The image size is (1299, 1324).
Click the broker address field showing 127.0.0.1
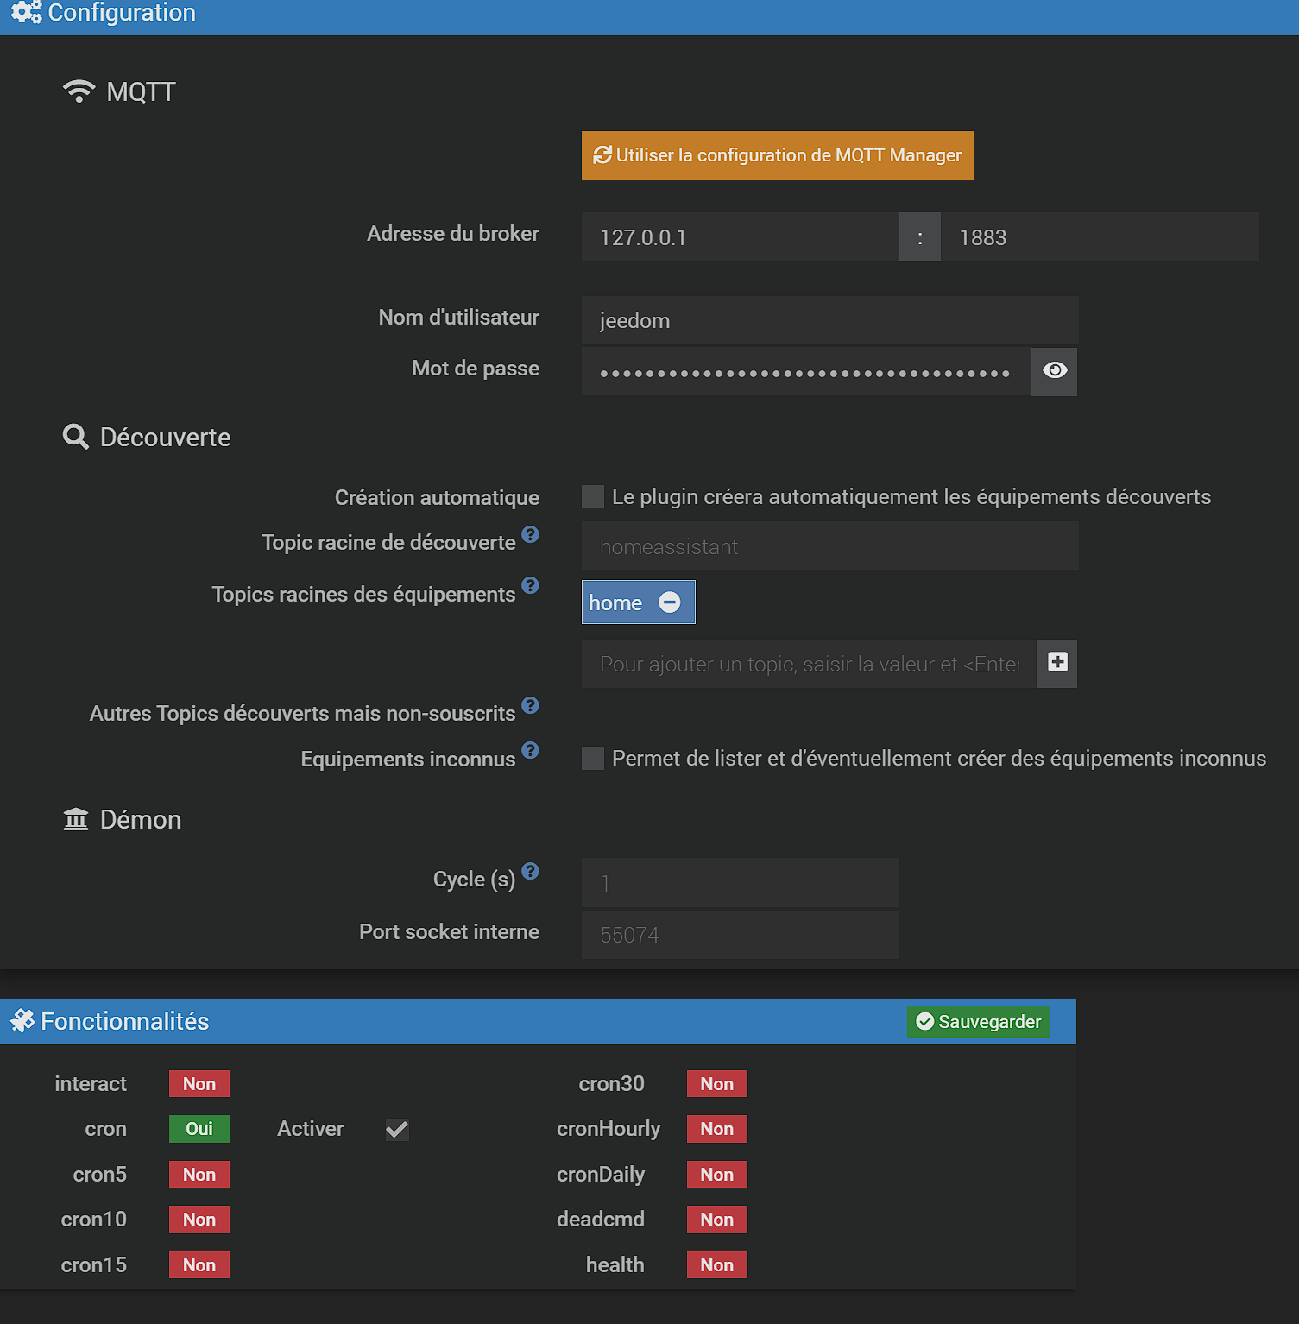point(738,236)
